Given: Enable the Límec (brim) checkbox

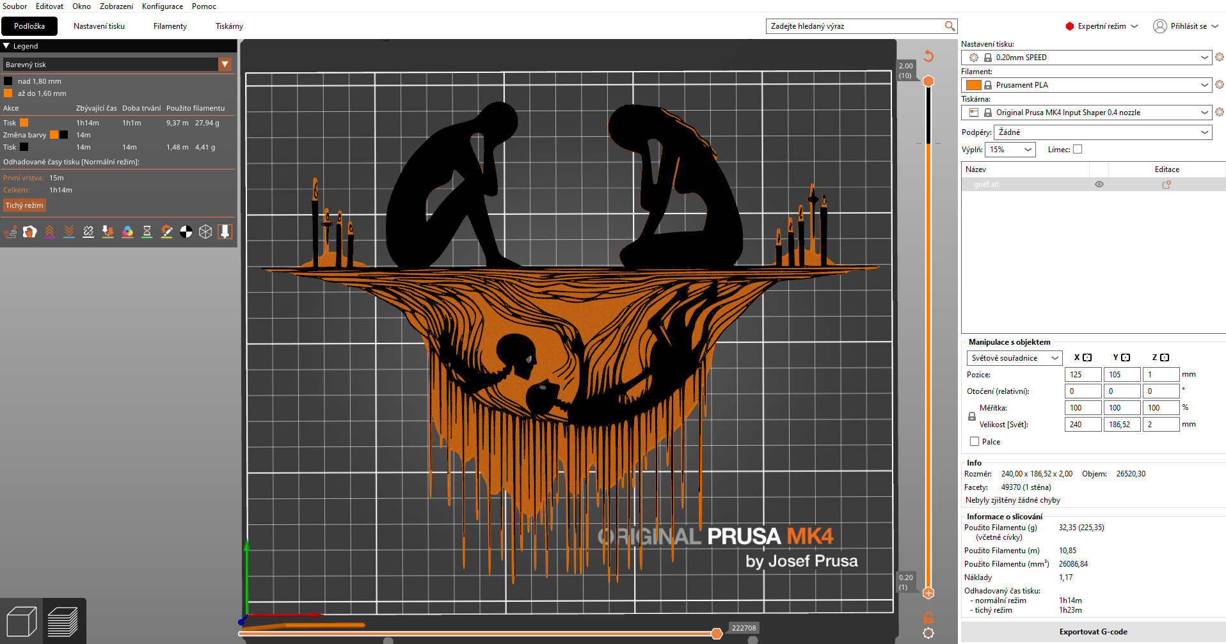Looking at the screenshot, I should click(x=1078, y=149).
